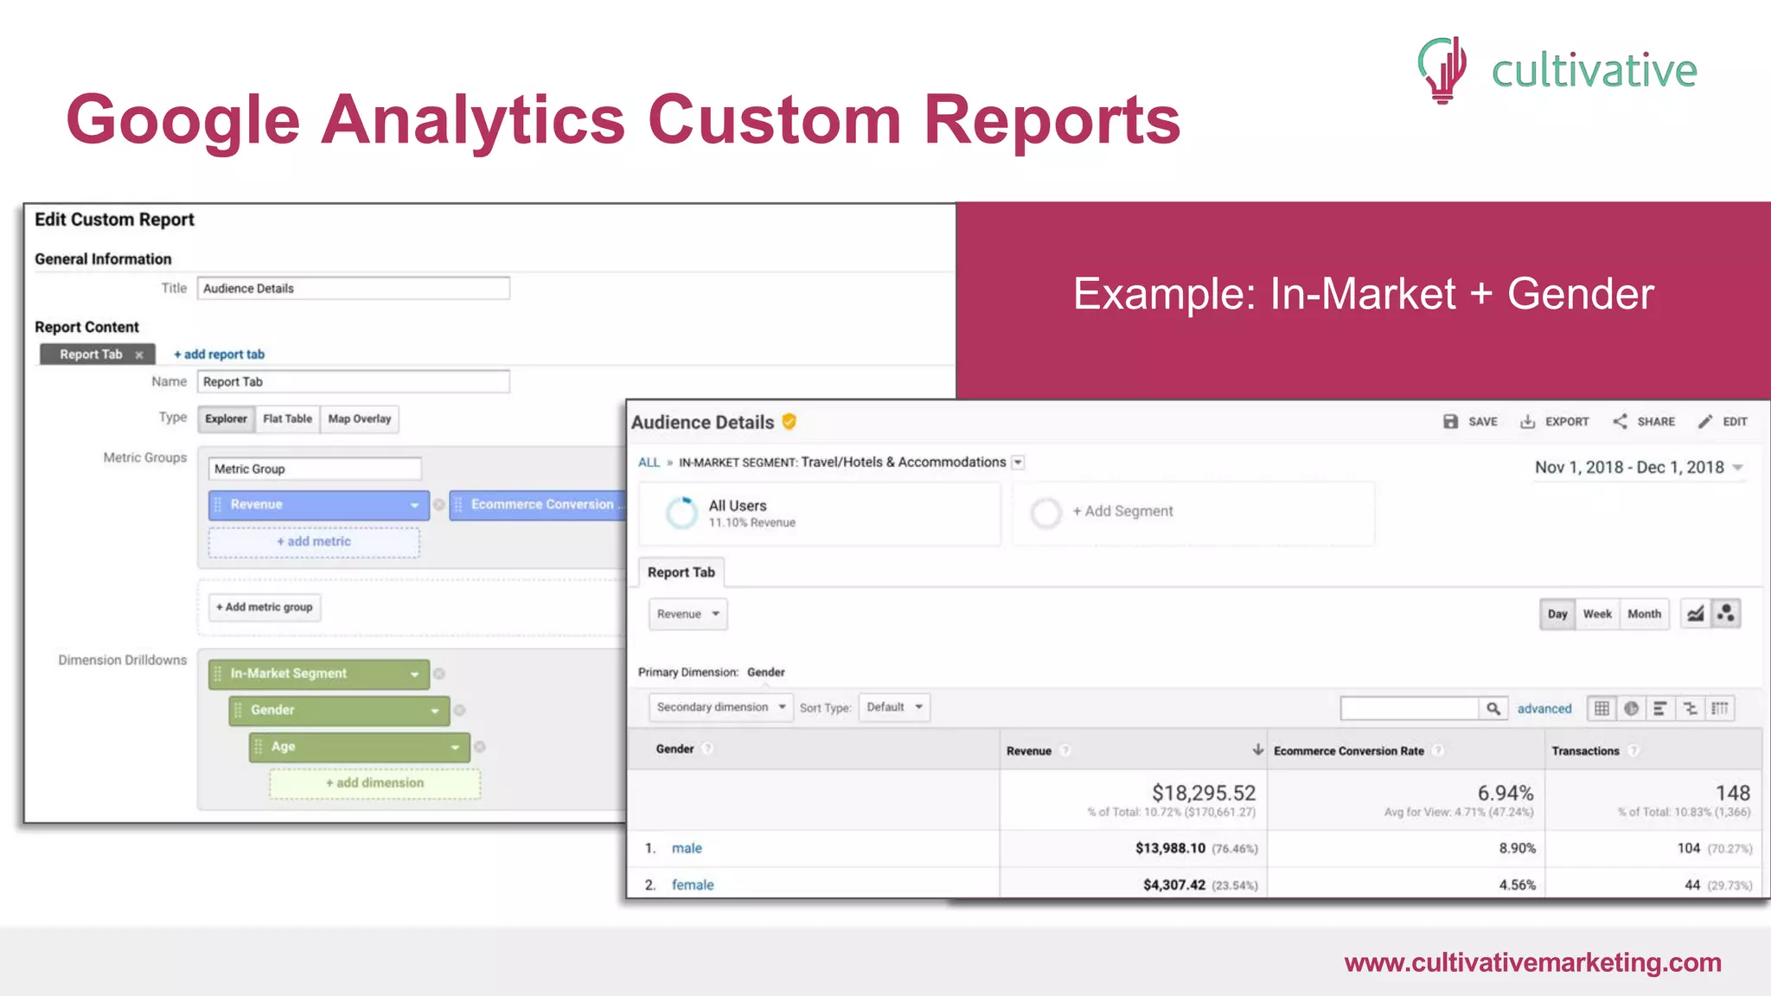The width and height of the screenshot is (1771, 996).
Task: Select the Report Tab in Edit Custom Report
Action: coord(97,354)
